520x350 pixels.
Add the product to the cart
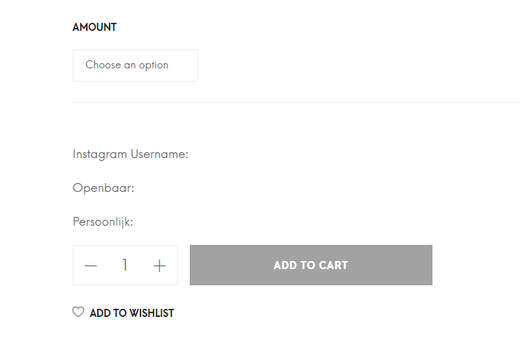tap(311, 265)
